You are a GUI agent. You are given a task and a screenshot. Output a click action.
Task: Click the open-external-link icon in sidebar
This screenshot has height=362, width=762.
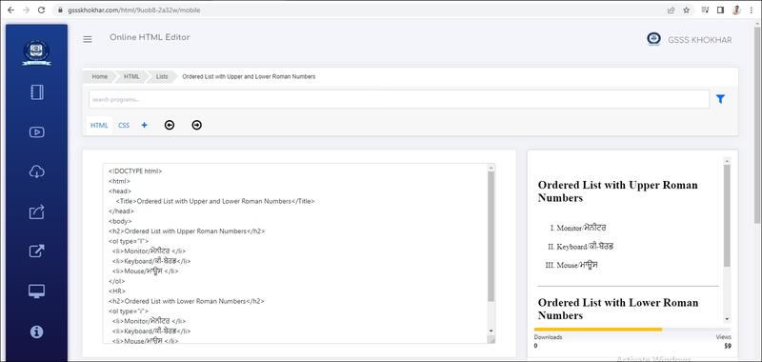point(37,251)
